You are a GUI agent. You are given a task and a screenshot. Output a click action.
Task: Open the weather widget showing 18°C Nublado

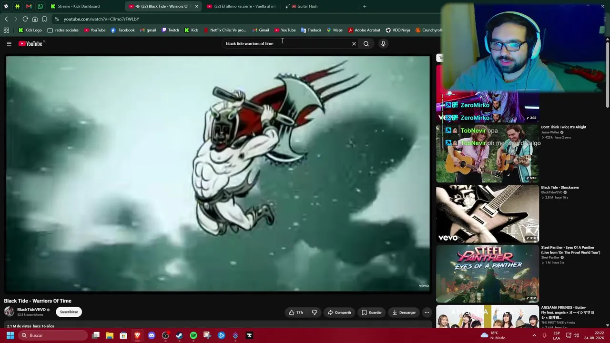point(493,335)
